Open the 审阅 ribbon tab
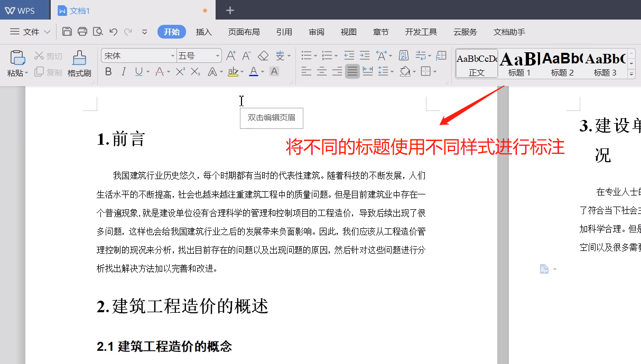This screenshot has height=364, width=641. click(316, 32)
